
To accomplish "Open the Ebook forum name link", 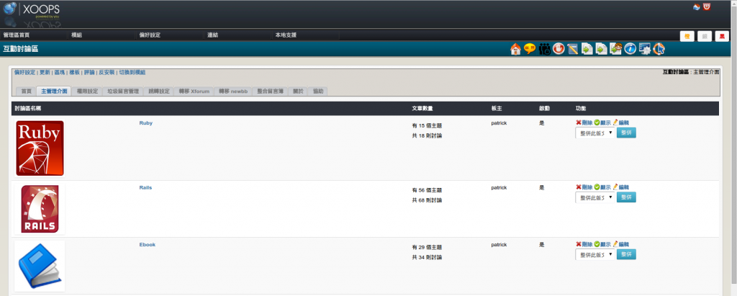I will pos(148,245).
